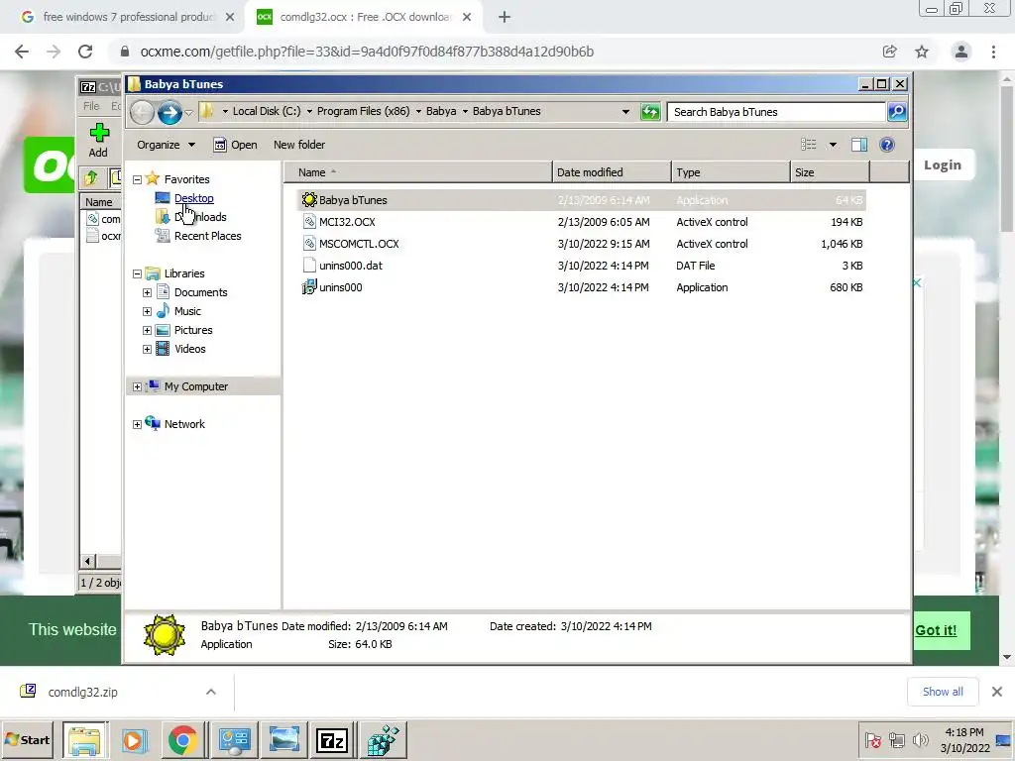Expand the Network node
The image size is (1015, 761).
point(137,424)
